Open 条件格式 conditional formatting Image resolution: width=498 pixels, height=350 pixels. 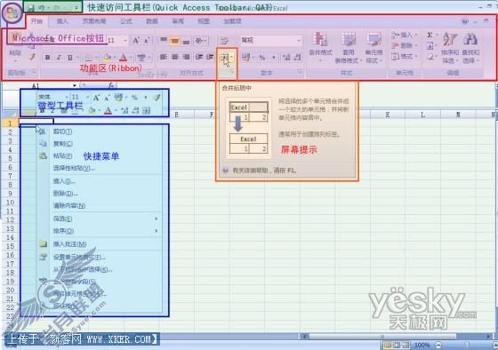pos(320,46)
